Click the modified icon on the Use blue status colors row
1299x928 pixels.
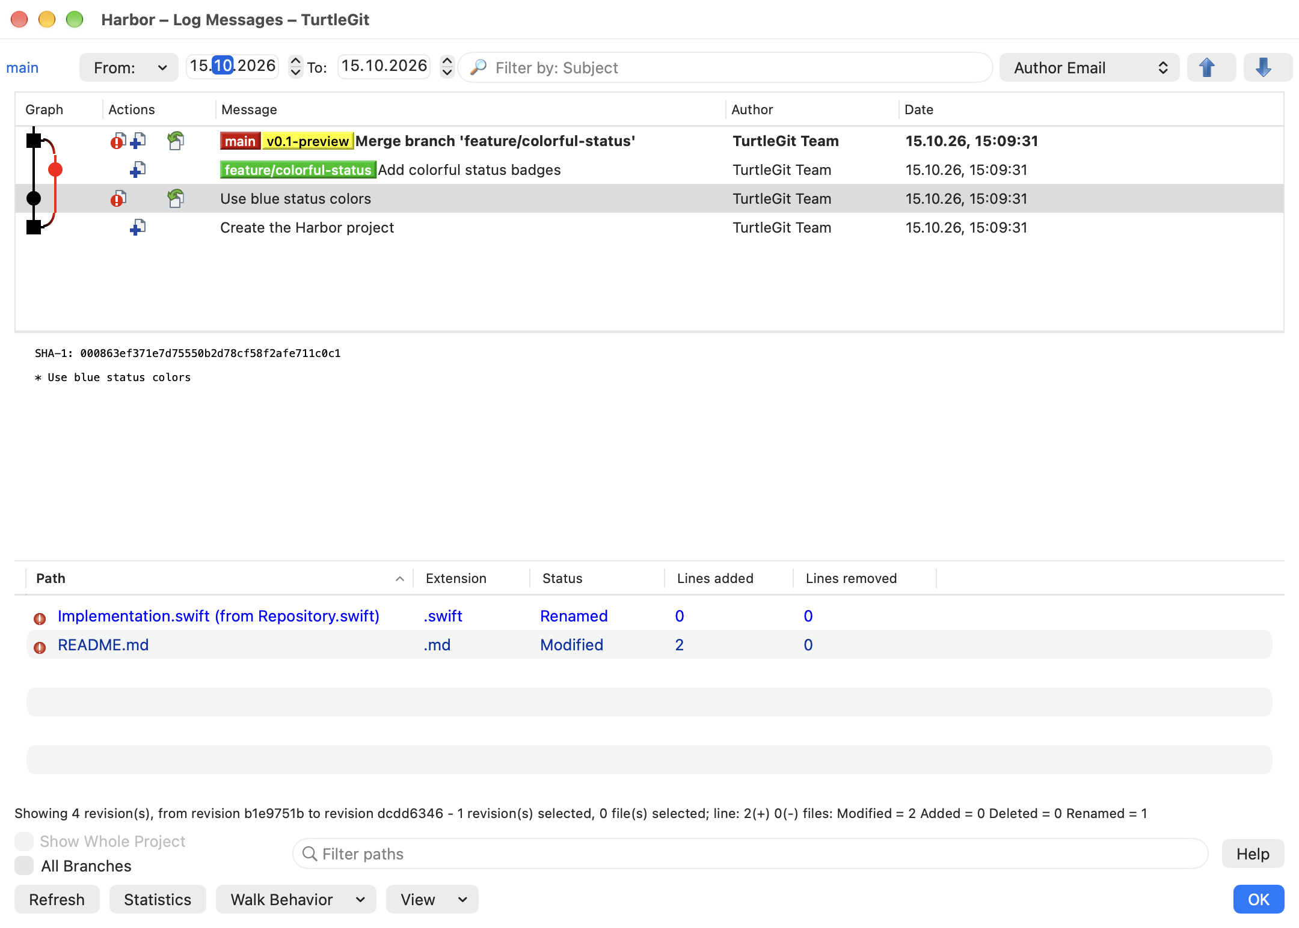(118, 199)
